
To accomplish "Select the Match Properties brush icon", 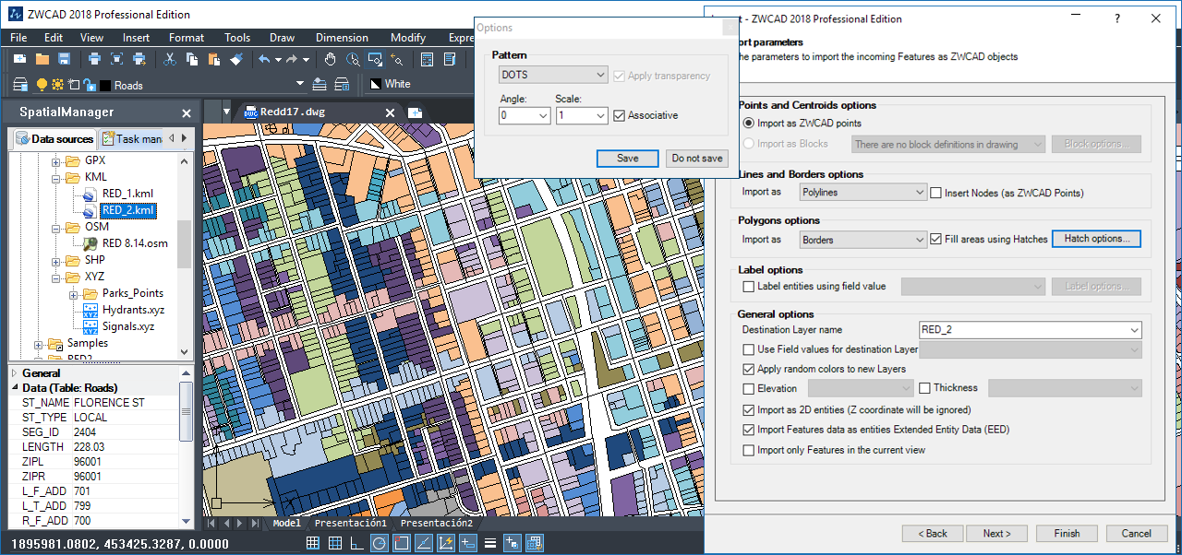I will (236, 59).
